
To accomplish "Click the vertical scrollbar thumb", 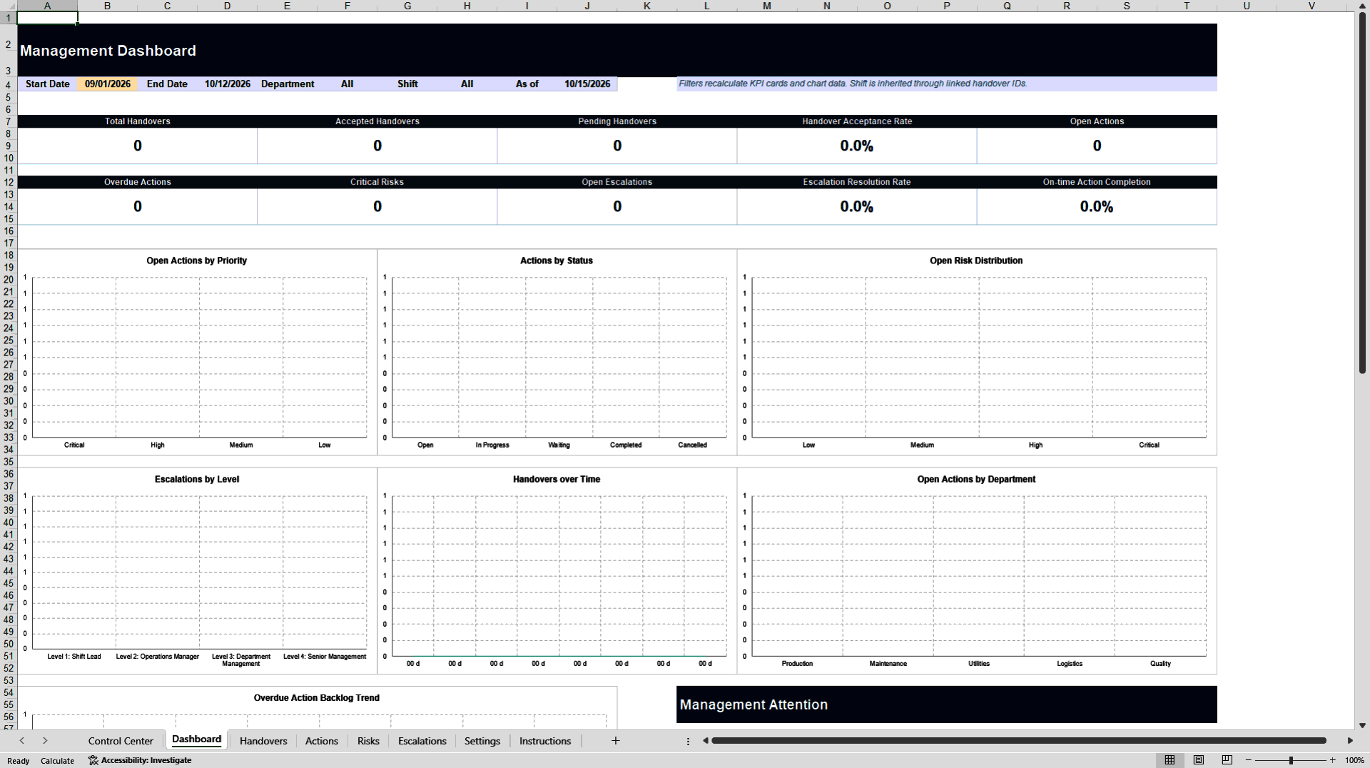I will pos(1362,193).
